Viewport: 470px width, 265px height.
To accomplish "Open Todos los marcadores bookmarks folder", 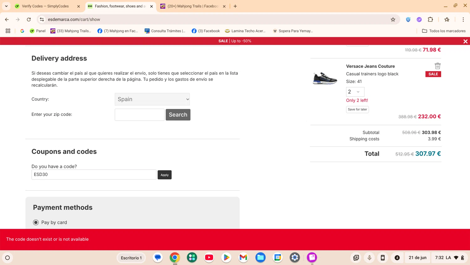I will click(444, 31).
